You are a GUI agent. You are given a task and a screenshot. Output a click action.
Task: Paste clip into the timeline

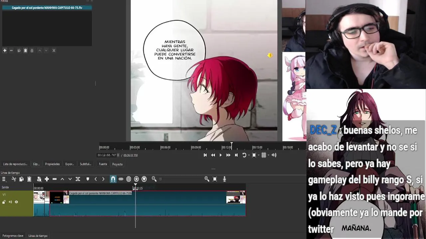tap(29, 179)
